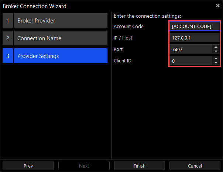Screen dimensions: 223x172
Task: Click Finish to complete the wizard
Action: 139,166
